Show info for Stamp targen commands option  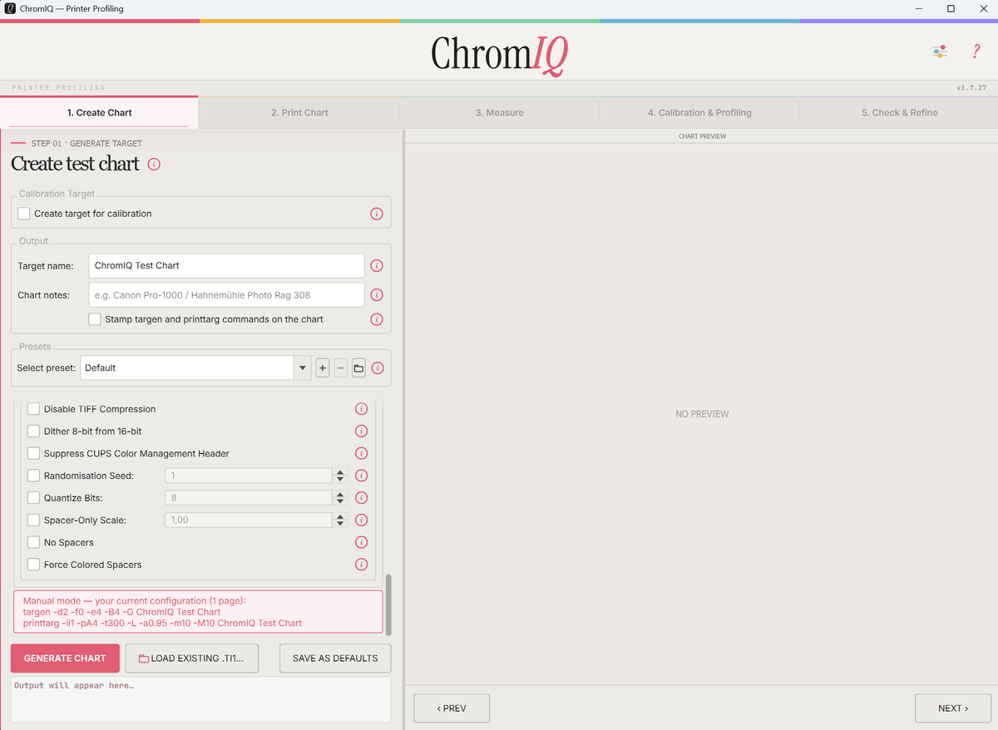[x=376, y=319]
